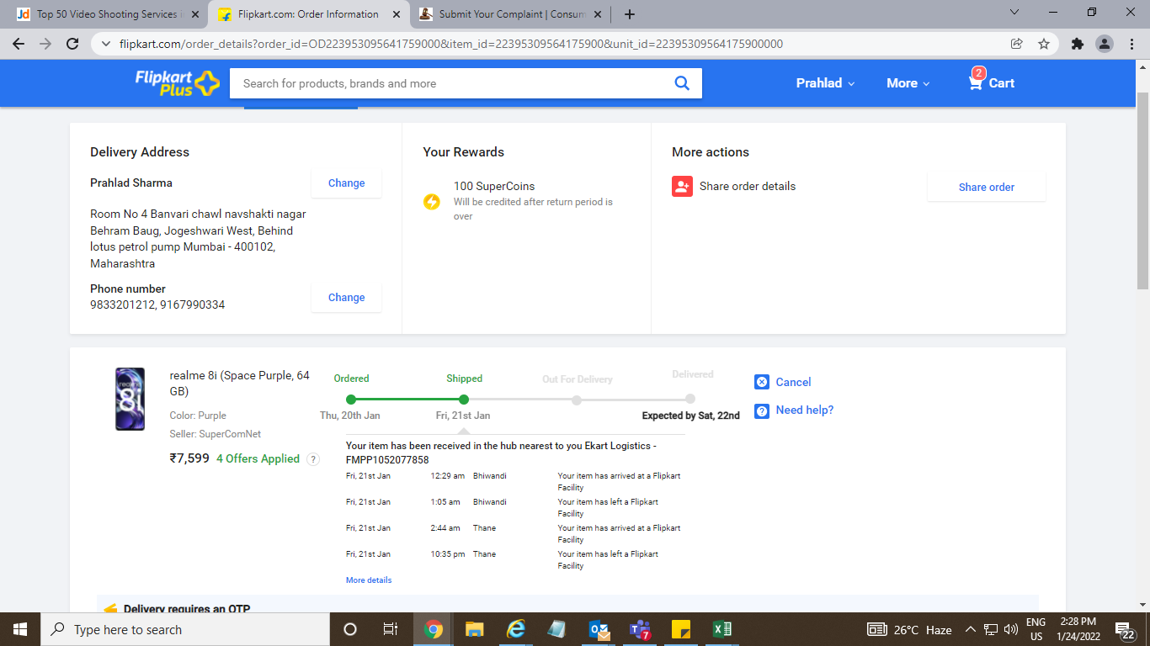Screen dimensions: 1150x646
Task: Click the Share order button
Action: [986, 188]
